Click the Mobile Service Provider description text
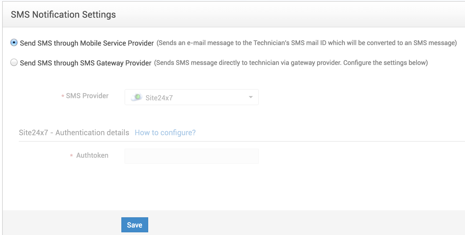The height and width of the screenshot is (235, 465). click(306, 42)
